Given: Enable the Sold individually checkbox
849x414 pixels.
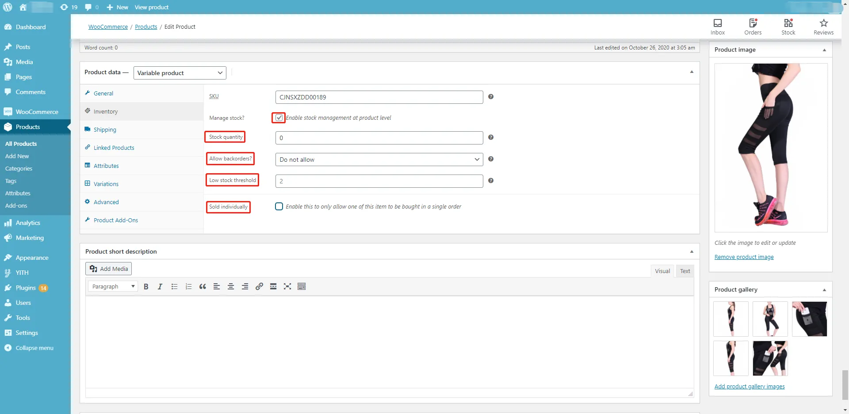Looking at the screenshot, I should [279, 207].
